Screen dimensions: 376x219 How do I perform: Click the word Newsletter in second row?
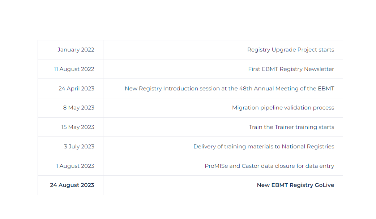319,69
